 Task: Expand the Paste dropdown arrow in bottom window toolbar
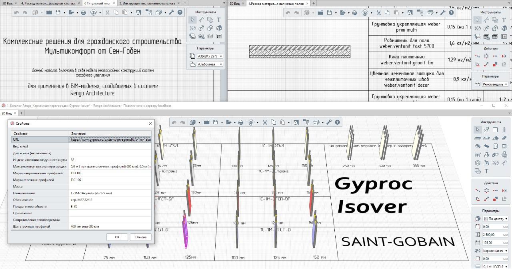tap(289, 122)
